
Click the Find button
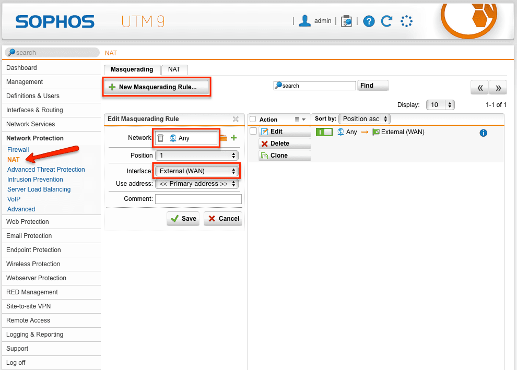(373, 86)
